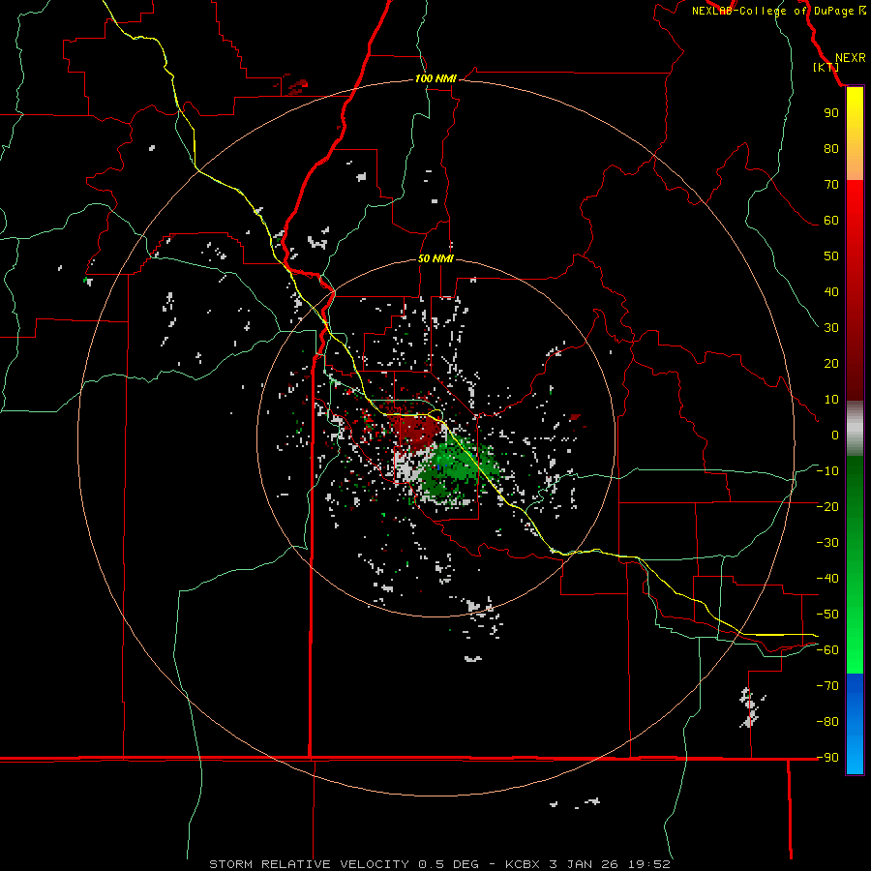Click the 10 value on color scale

831,400
